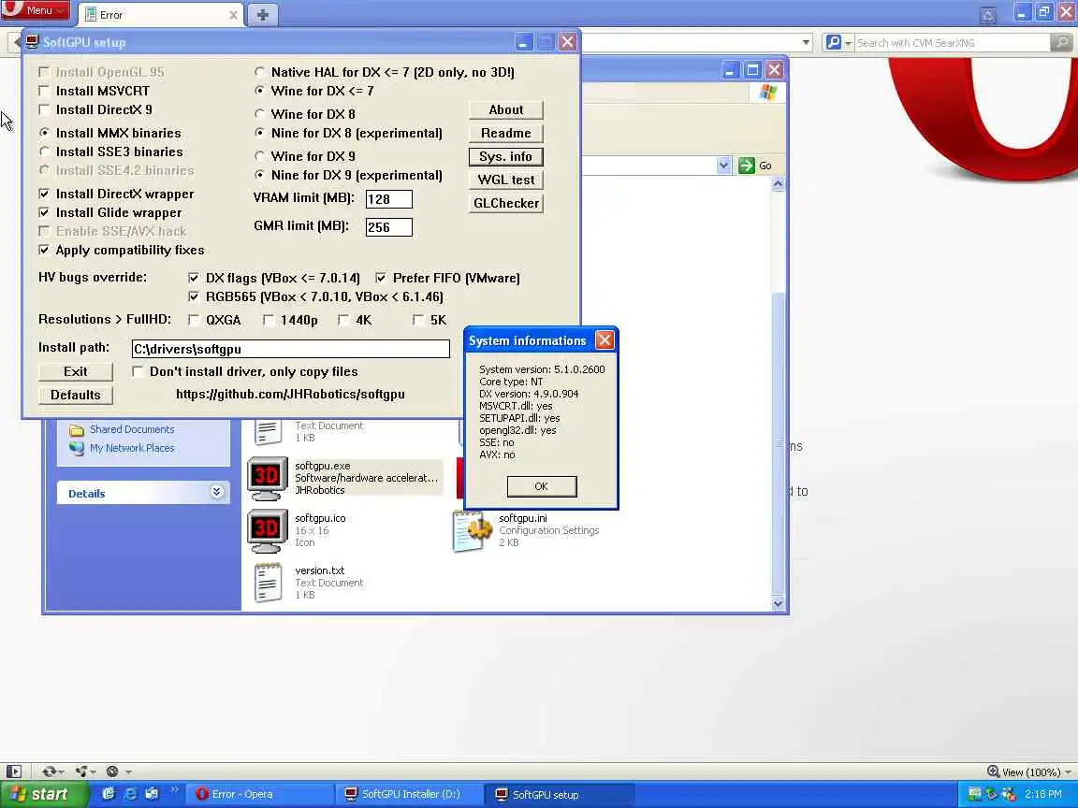
Task: Open the softgpu.exe file icon
Action: pos(267,478)
